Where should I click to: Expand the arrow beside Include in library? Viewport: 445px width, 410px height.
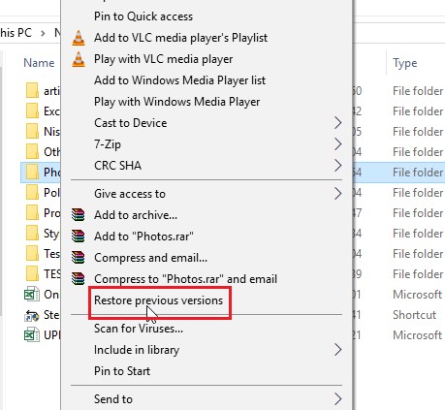click(x=337, y=350)
